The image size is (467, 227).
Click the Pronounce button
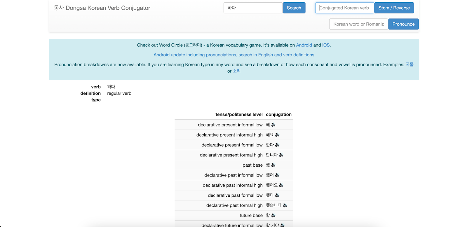403,24
